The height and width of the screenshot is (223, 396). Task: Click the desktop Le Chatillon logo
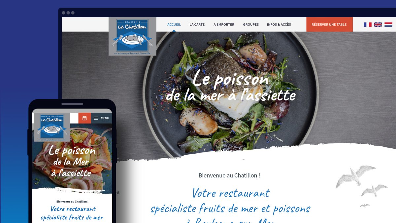(132, 36)
